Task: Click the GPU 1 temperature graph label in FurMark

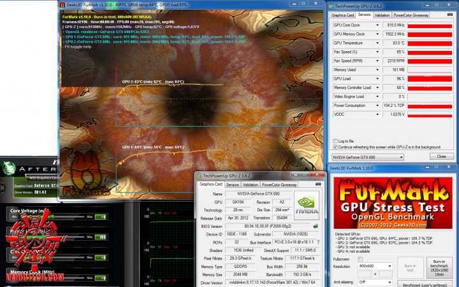Action: pos(153,147)
